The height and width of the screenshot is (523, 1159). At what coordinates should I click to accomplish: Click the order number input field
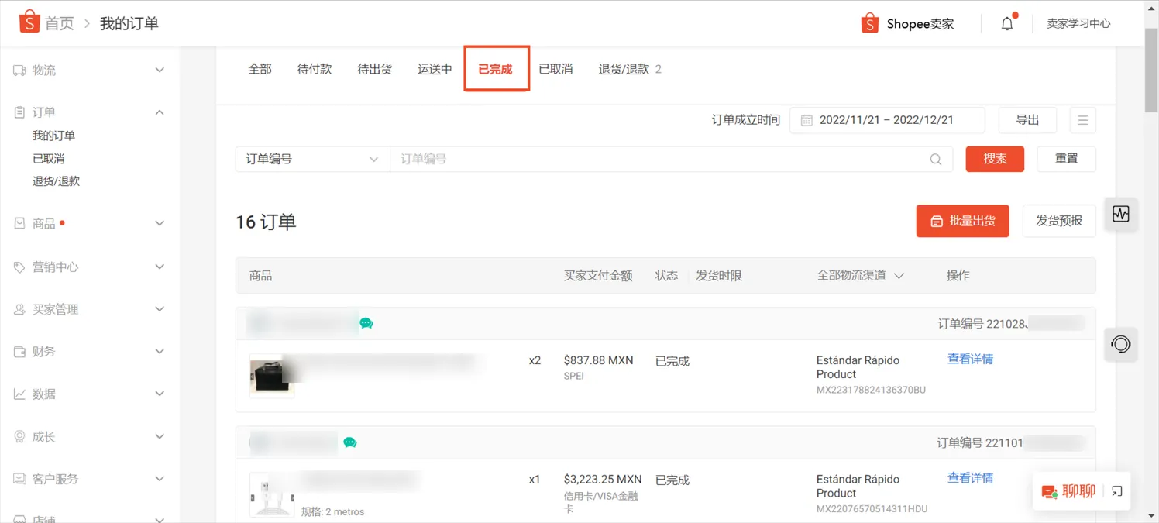(x=659, y=159)
